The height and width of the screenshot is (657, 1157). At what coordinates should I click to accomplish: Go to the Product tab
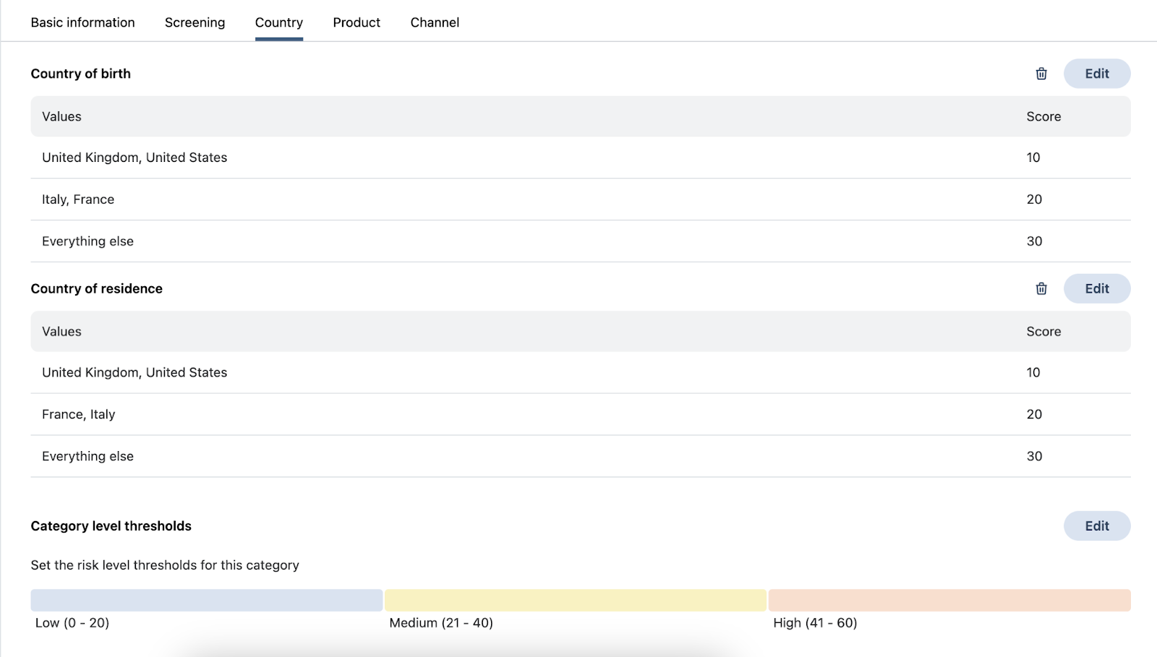point(357,22)
